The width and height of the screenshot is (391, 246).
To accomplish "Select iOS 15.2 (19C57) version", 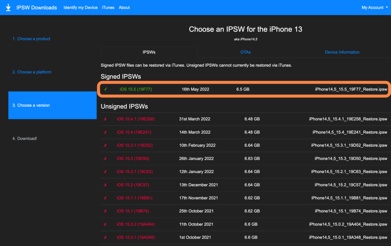I will pyautogui.click(x=133, y=185).
